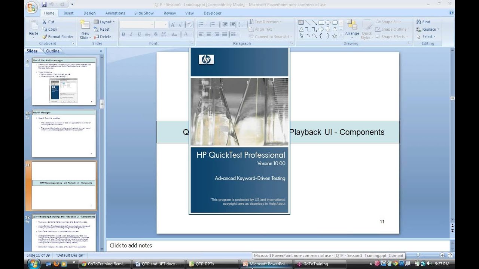Open the Text Direction dropdown

(265, 22)
